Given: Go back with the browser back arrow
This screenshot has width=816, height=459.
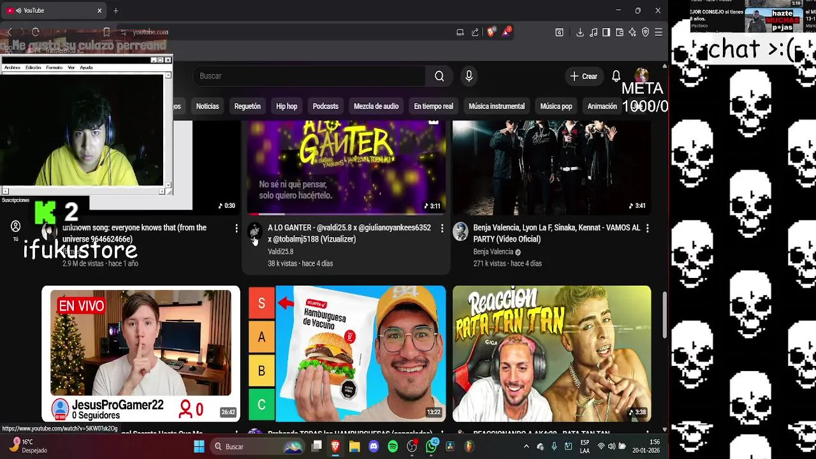Looking at the screenshot, I should pyautogui.click(x=10, y=32).
